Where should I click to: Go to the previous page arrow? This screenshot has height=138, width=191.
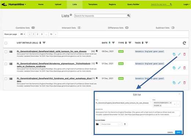[29, 34]
